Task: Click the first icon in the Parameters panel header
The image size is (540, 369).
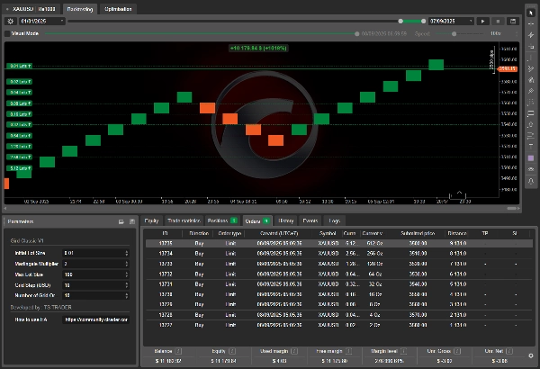Action: pyautogui.click(x=121, y=221)
